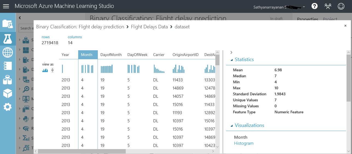Click the Saved Datasets palette icon
The height and width of the screenshot is (154, 352).
[x=26, y=41]
